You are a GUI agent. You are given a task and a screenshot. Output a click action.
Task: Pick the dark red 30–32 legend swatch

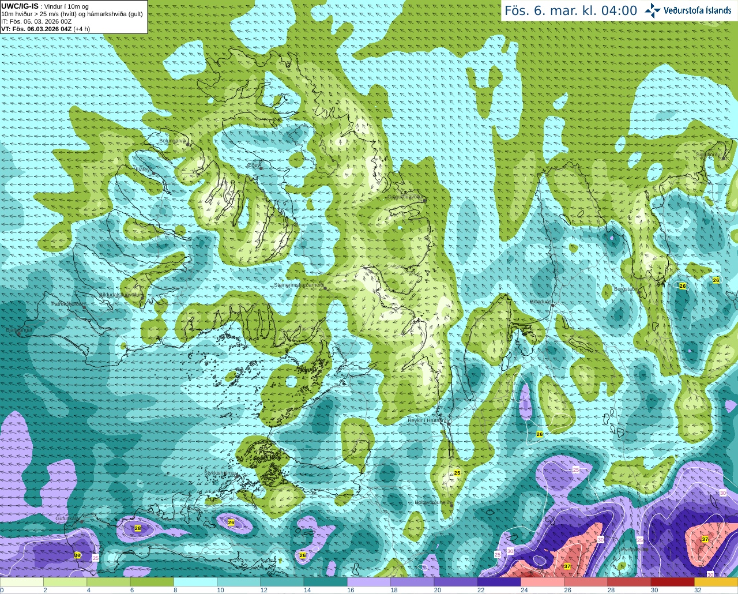[x=673, y=582]
